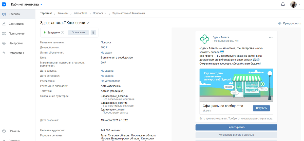Open the ad post three-dots menu
The image size is (304, 141).
pyautogui.click(x=271, y=38)
